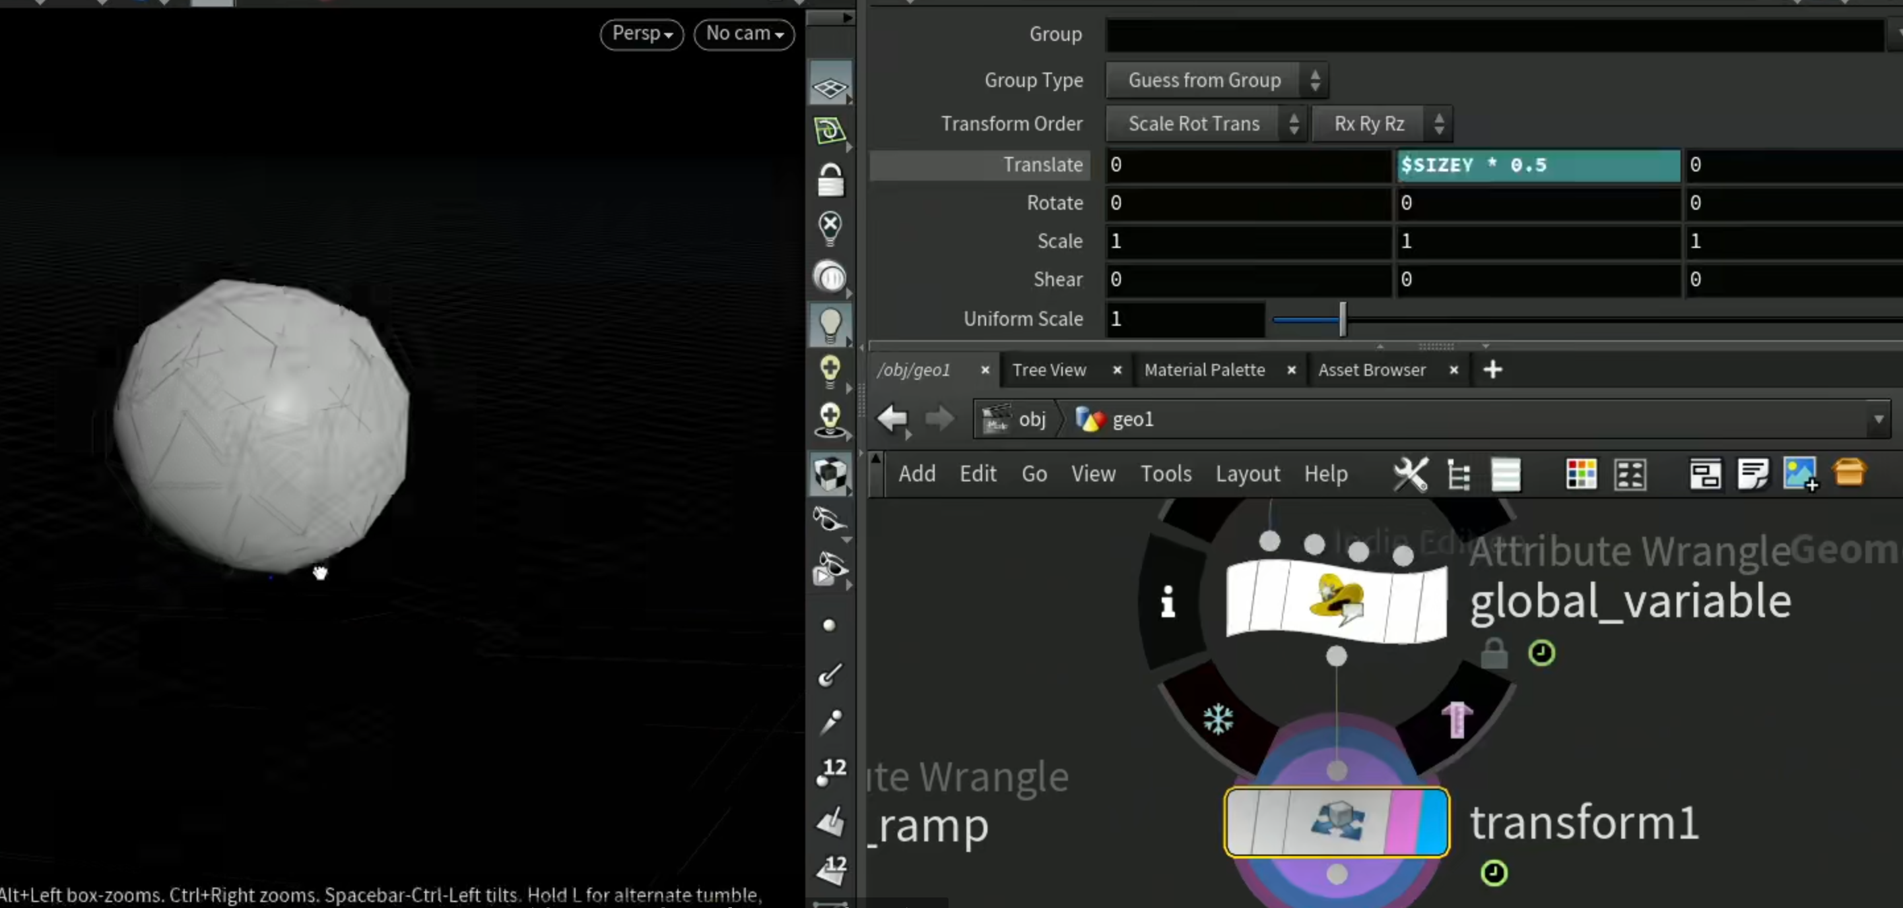Open the Add menu
The image size is (1903, 908).
point(917,473)
